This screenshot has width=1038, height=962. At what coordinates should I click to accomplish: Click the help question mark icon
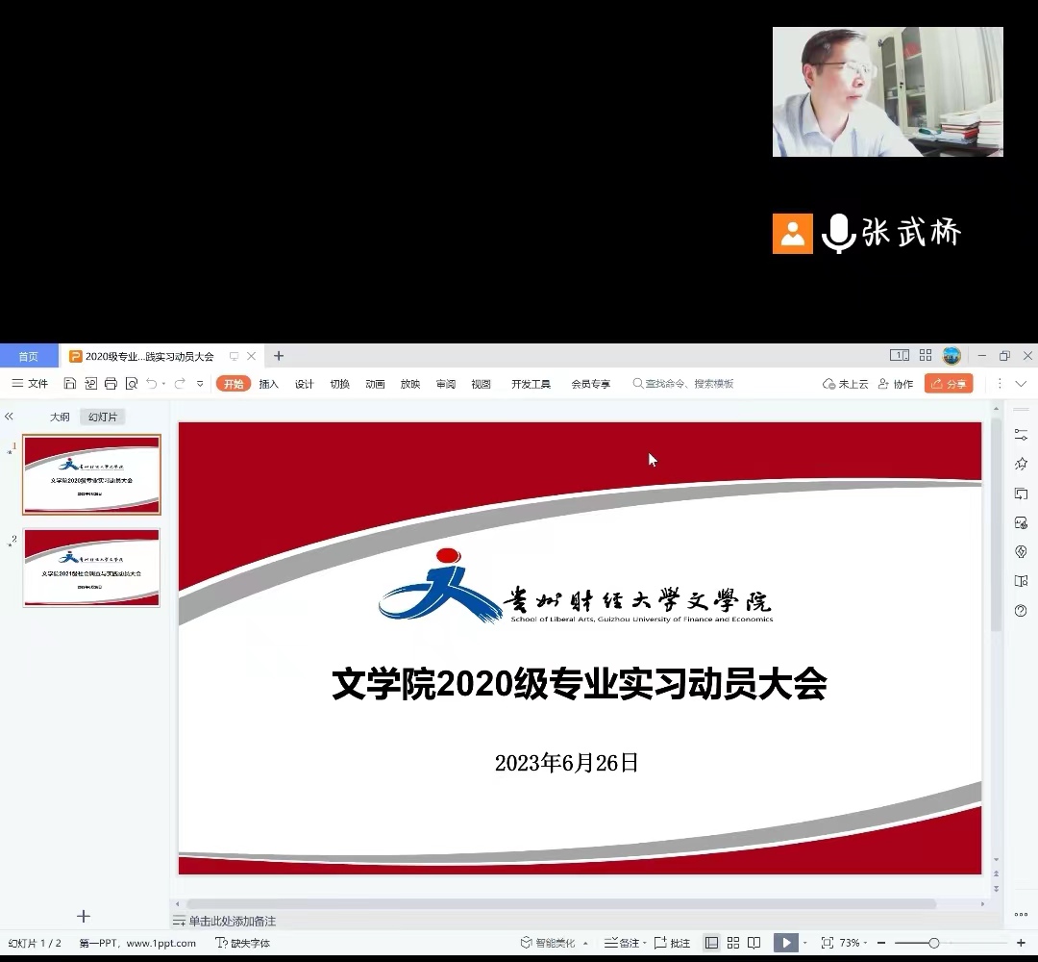tap(1021, 611)
